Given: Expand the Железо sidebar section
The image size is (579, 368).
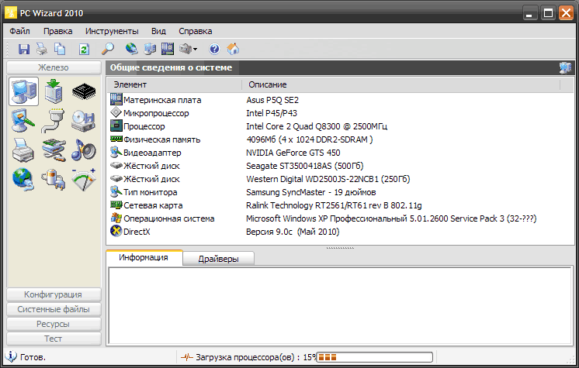Looking at the screenshot, I should pos(54,67).
